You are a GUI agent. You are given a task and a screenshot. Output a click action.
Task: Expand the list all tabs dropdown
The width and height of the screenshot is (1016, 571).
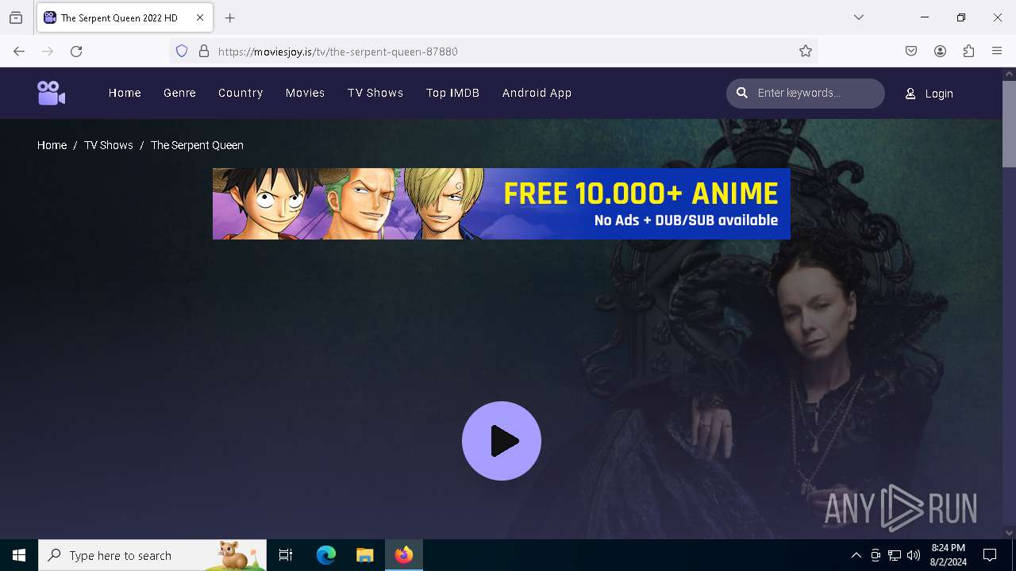859,17
